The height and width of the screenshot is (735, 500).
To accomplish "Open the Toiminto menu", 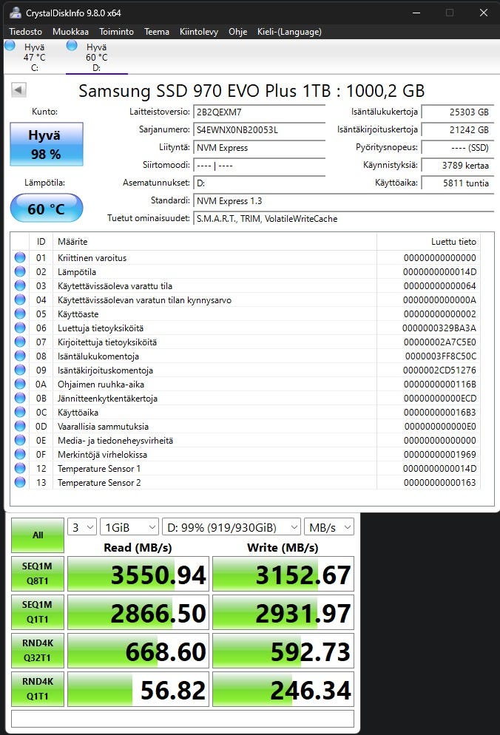I will pyautogui.click(x=116, y=31).
